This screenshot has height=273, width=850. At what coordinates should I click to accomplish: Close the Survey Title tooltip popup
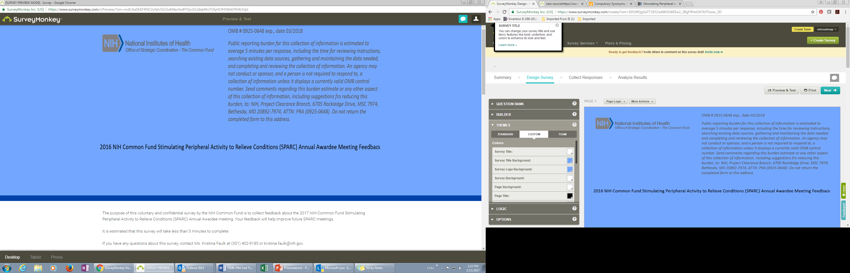click(x=557, y=25)
